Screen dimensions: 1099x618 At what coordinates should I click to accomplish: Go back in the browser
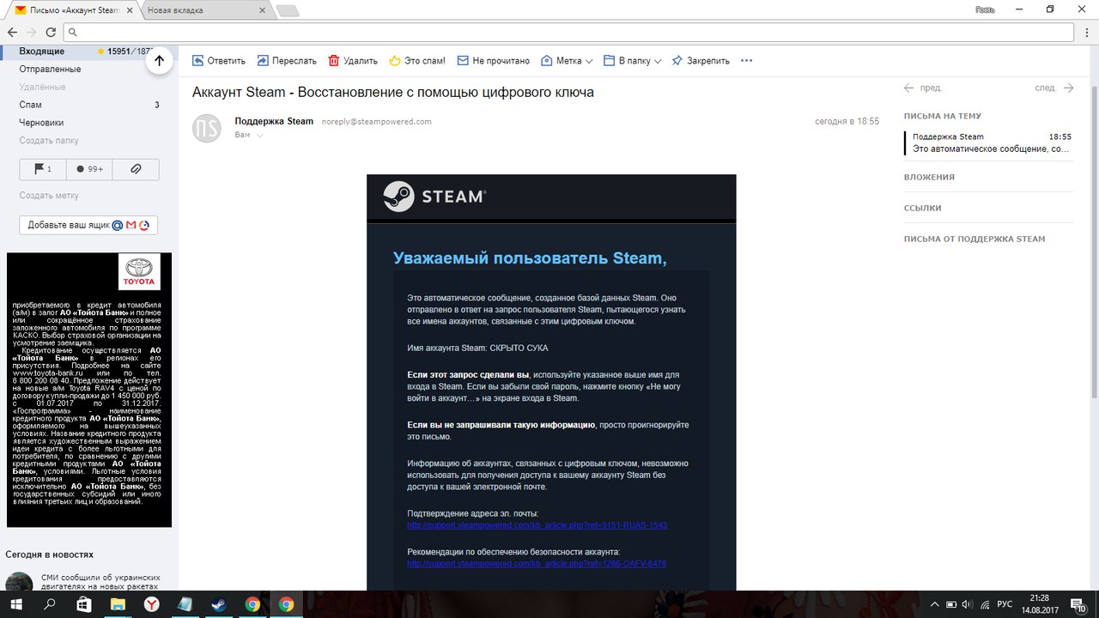click(x=12, y=32)
